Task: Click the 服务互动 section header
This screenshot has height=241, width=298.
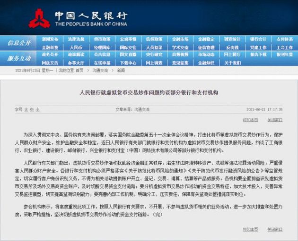Action: tap(18, 58)
